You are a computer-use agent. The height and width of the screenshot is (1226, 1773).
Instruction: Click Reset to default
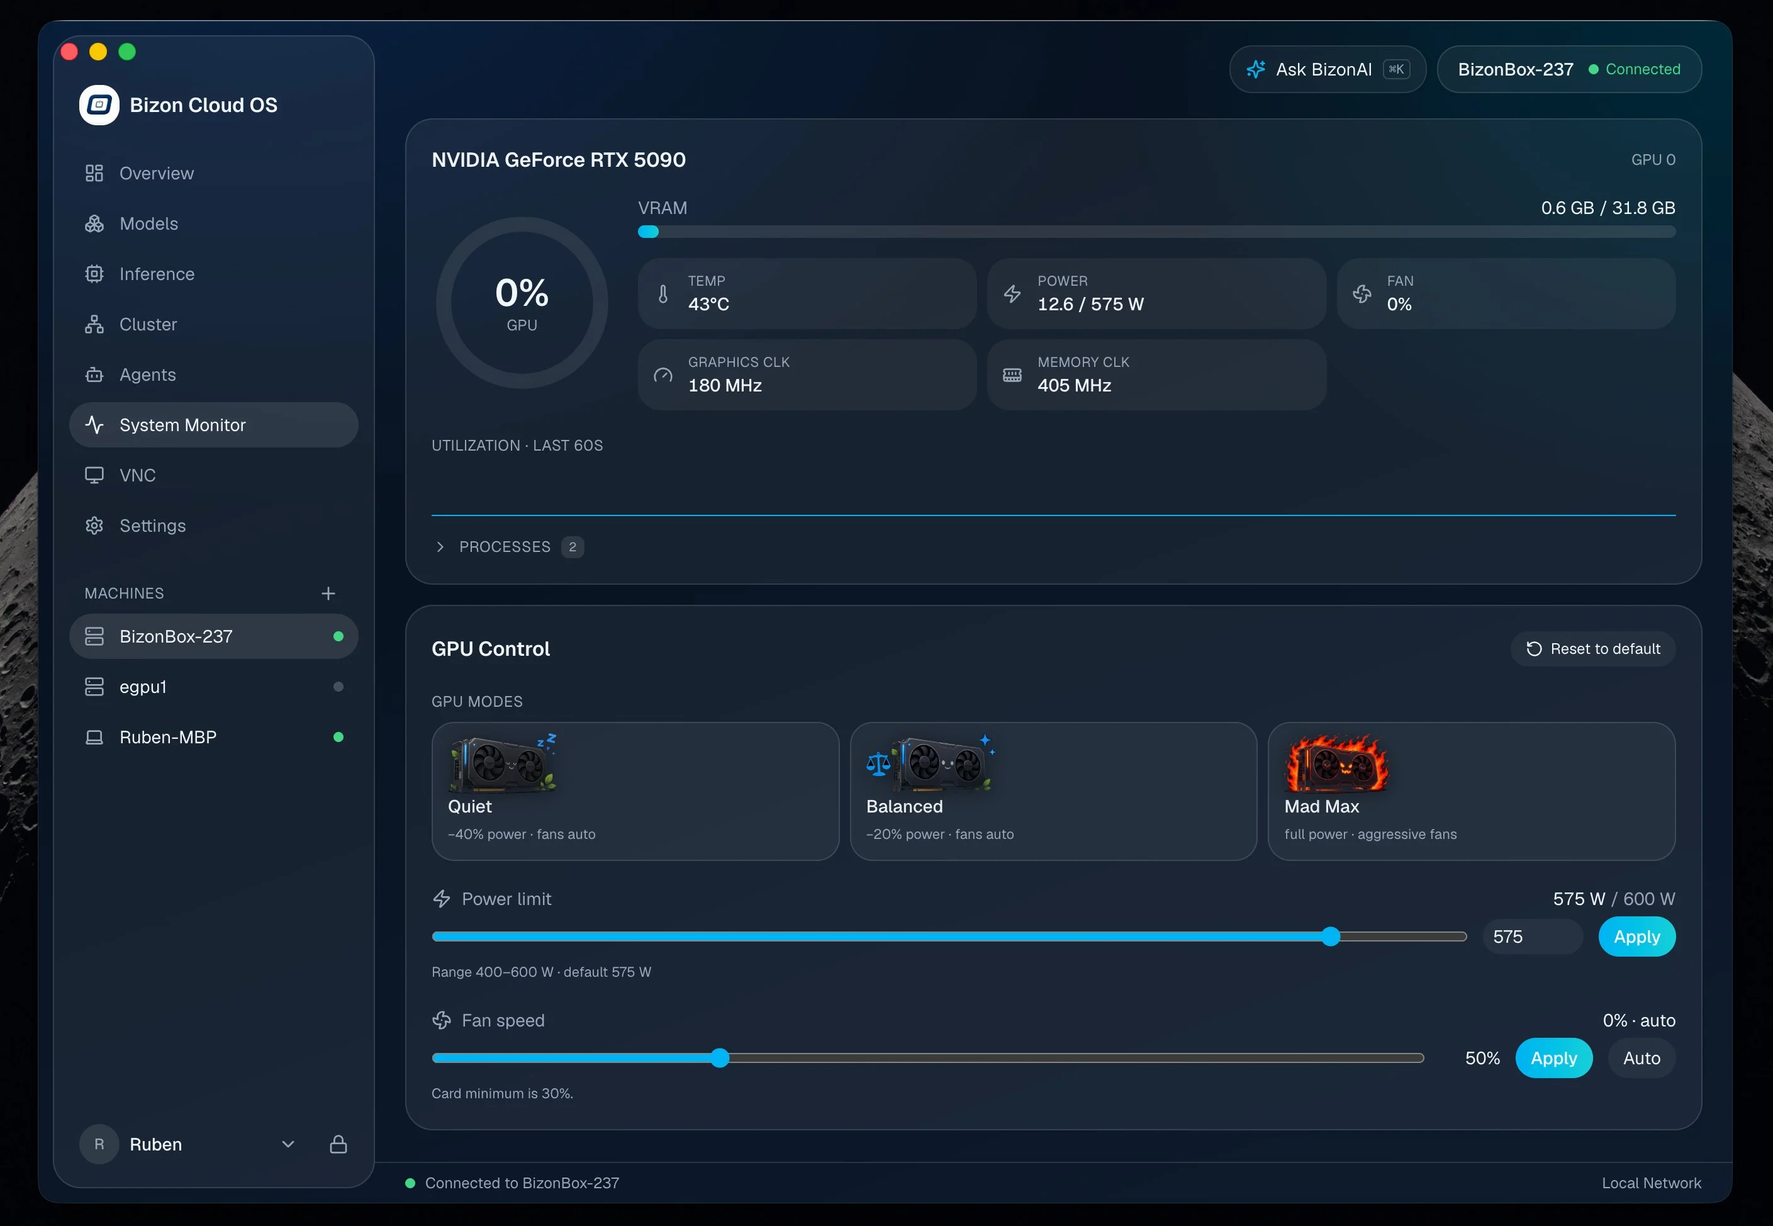[x=1592, y=649]
